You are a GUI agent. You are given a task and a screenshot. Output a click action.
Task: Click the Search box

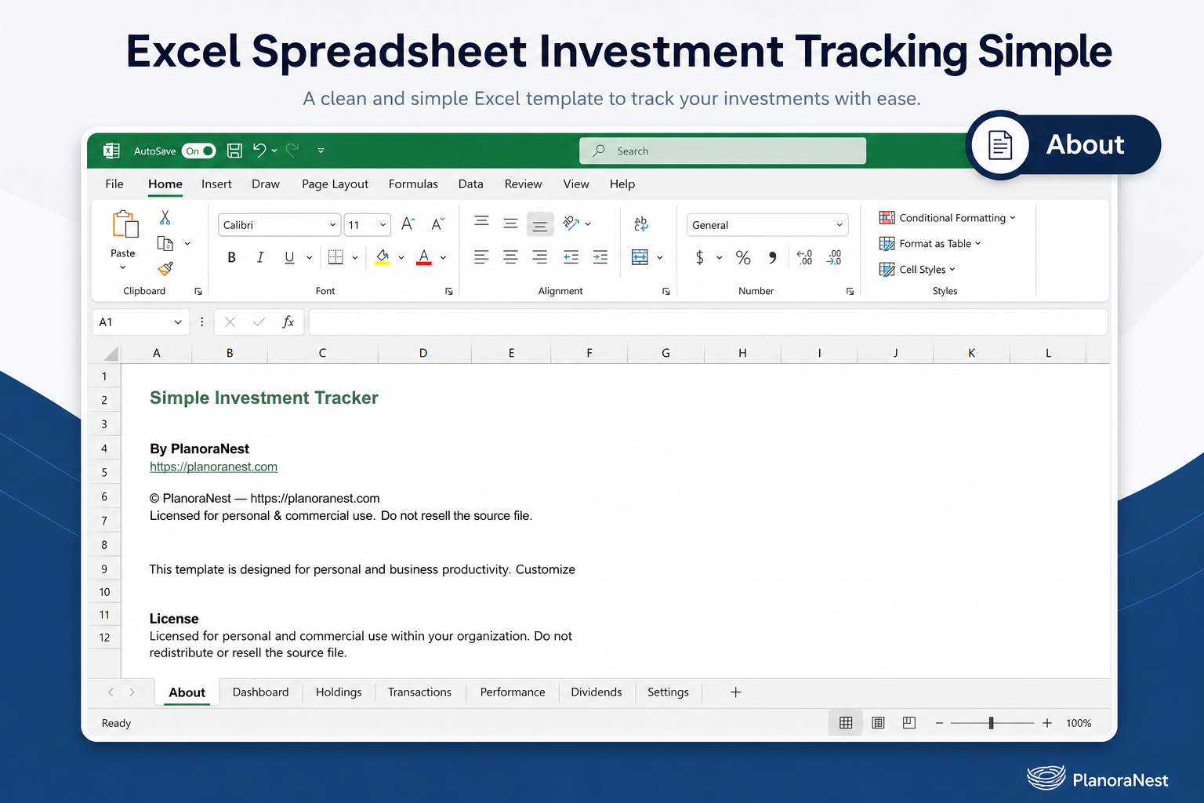tap(723, 151)
